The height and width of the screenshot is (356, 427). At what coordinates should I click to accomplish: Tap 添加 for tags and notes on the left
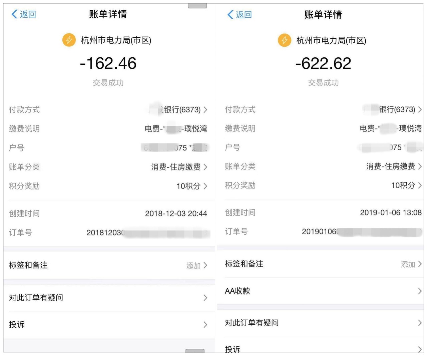pyautogui.click(x=193, y=266)
